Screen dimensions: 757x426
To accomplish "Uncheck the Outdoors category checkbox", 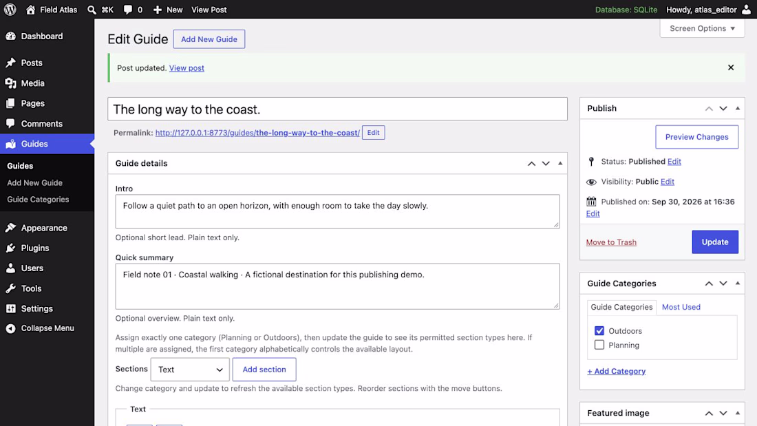I will pyautogui.click(x=599, y=331).
